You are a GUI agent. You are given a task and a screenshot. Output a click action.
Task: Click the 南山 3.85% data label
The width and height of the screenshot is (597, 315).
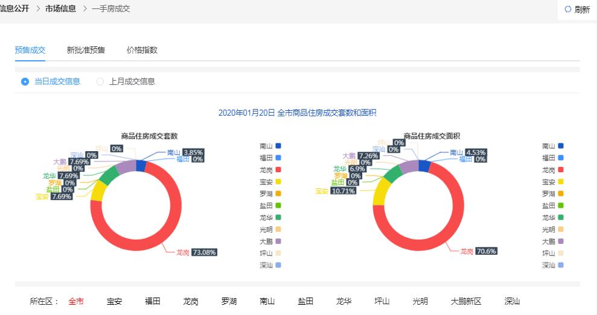185,152
